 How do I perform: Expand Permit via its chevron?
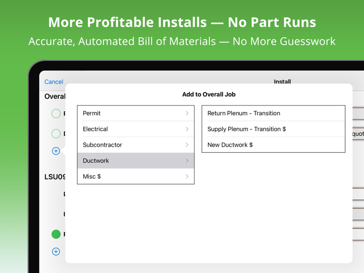(187, 113)
